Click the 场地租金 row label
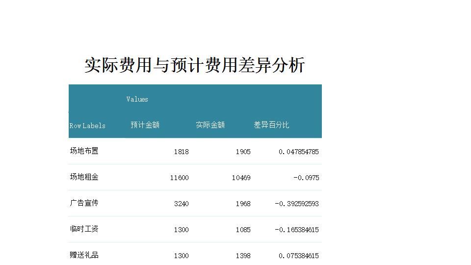Viewport: 471px width, 265px height. [x=84, y=177]
